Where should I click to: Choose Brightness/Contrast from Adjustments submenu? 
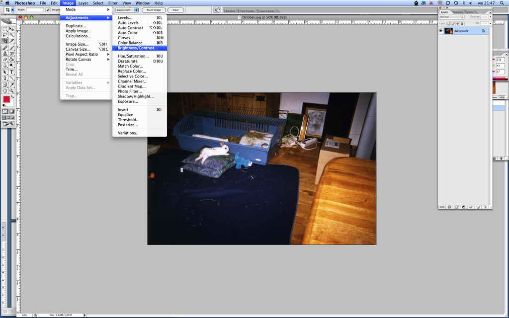(137, 48)
